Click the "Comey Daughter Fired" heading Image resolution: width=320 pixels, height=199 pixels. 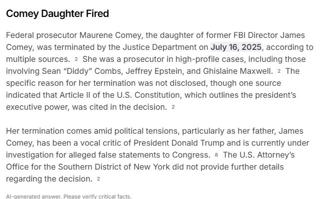[57, 13]
